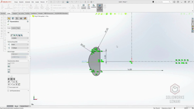Image resolution: width=194 pixels, height=109 pixels.
Task: Enable the Çift Ölçümlendirme checkbox
Action: tap(8, 91)
